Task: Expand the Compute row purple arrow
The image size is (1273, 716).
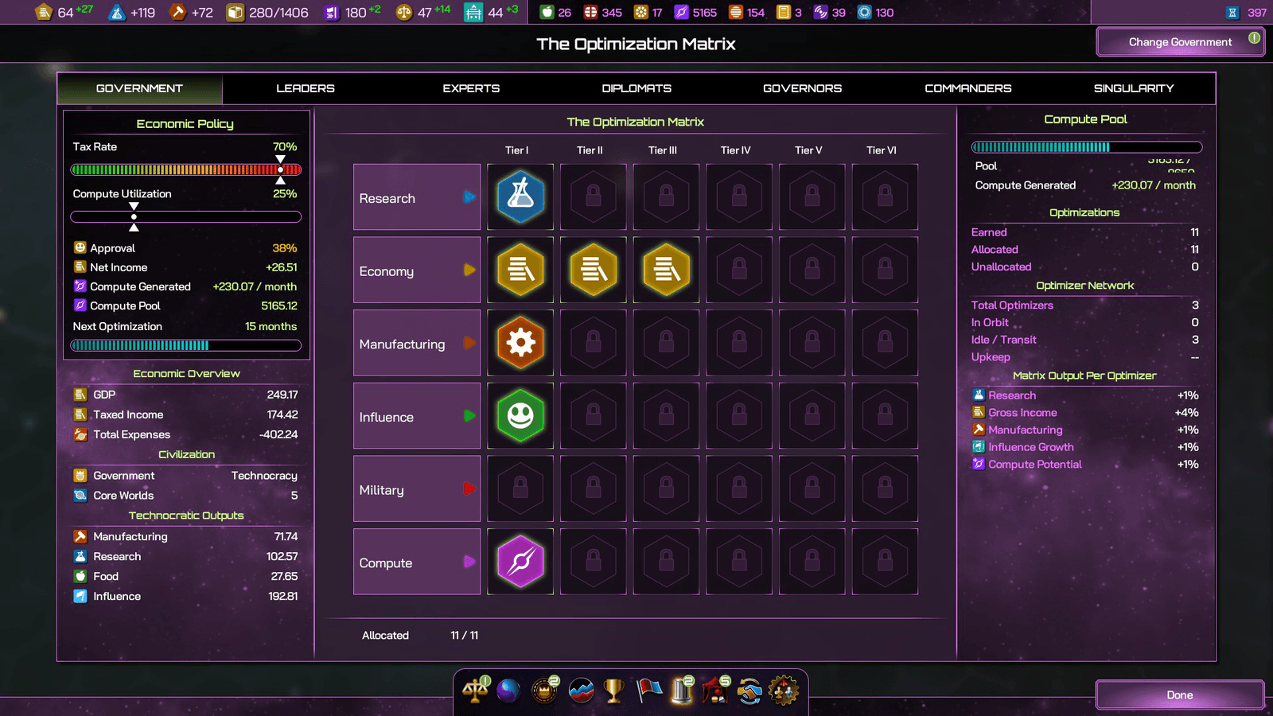Action: coord(469,562)
